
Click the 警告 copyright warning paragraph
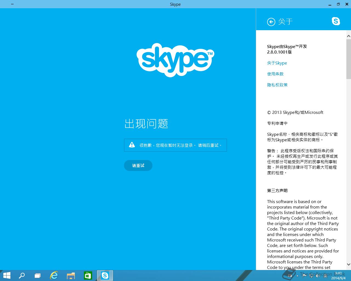tap(302, 162)
